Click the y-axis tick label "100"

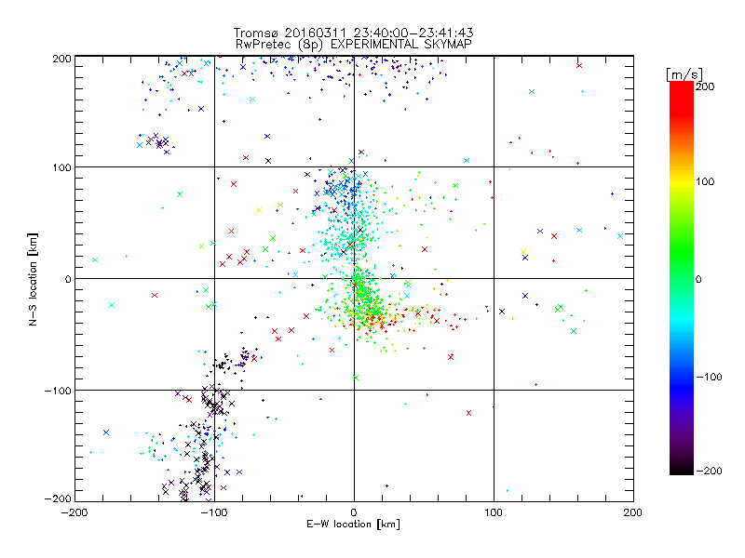(x=61, y=167)
